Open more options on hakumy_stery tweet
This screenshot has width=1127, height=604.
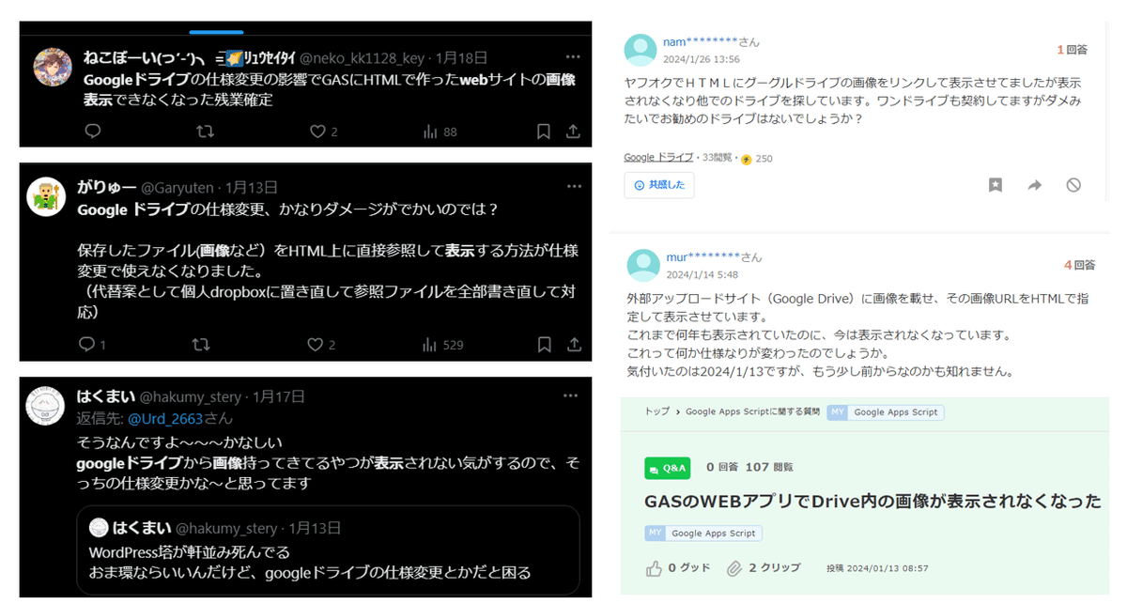(x=571, y=395)
